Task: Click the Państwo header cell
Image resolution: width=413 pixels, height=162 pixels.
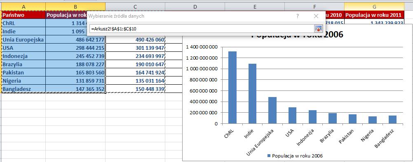Action: coord(24,15)
